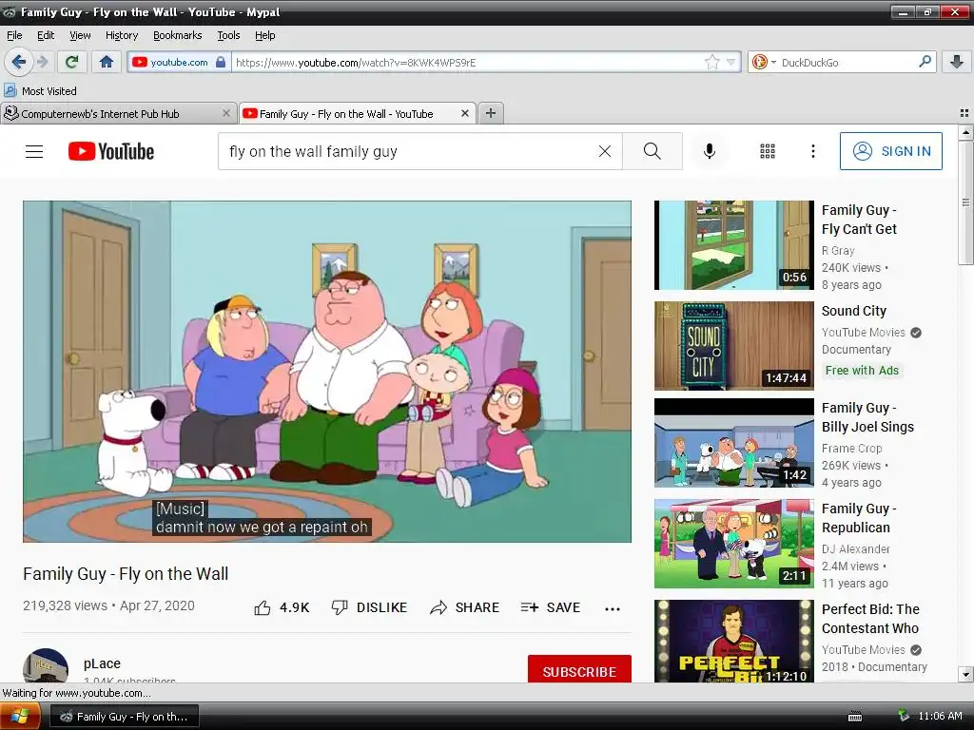Click the DISLIKE thumbs-down button
The width and height of the screenshot is (974, 730).
[x=370, y=607]
